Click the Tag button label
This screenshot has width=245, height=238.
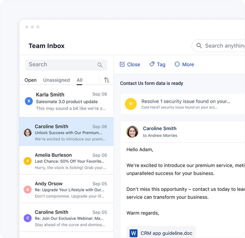tap(161, 65)
